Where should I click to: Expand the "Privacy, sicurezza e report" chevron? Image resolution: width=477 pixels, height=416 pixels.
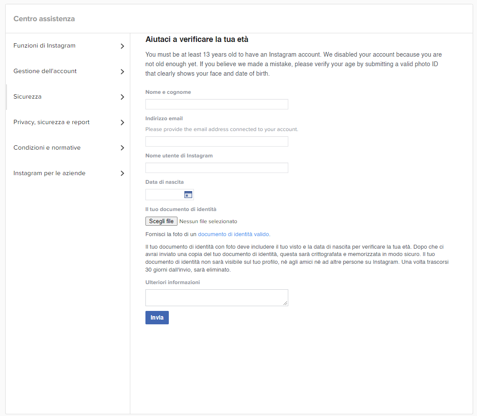point(122,122)
